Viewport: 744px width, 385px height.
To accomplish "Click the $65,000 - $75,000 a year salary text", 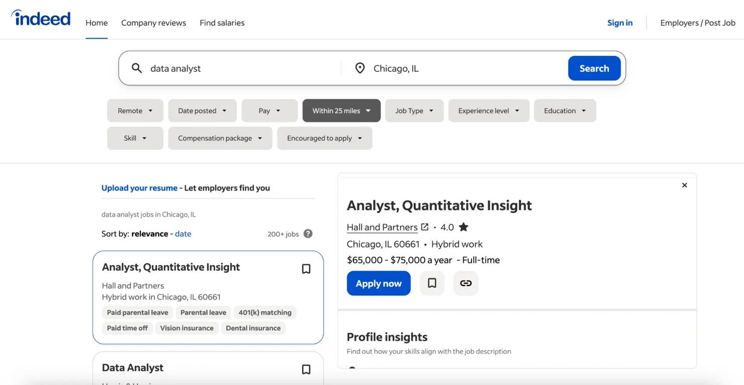I will coord(400,260).
